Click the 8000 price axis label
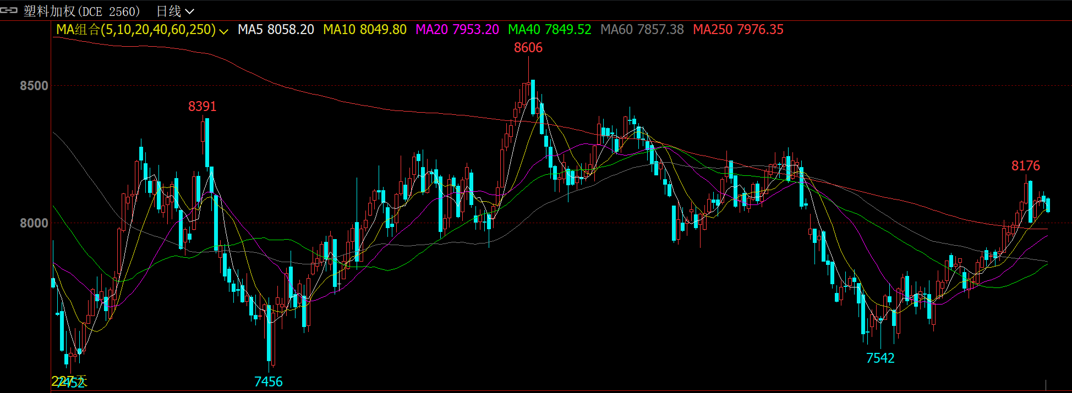1072x393 pixels. click(x=34, y=223)
